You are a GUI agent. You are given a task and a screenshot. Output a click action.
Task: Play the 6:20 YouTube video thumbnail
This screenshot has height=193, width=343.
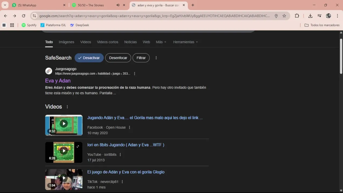(64, 152)
